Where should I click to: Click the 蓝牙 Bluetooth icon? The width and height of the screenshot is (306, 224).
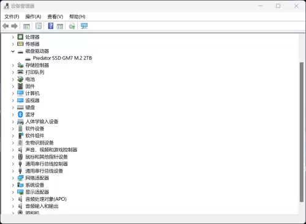[20, 114]
